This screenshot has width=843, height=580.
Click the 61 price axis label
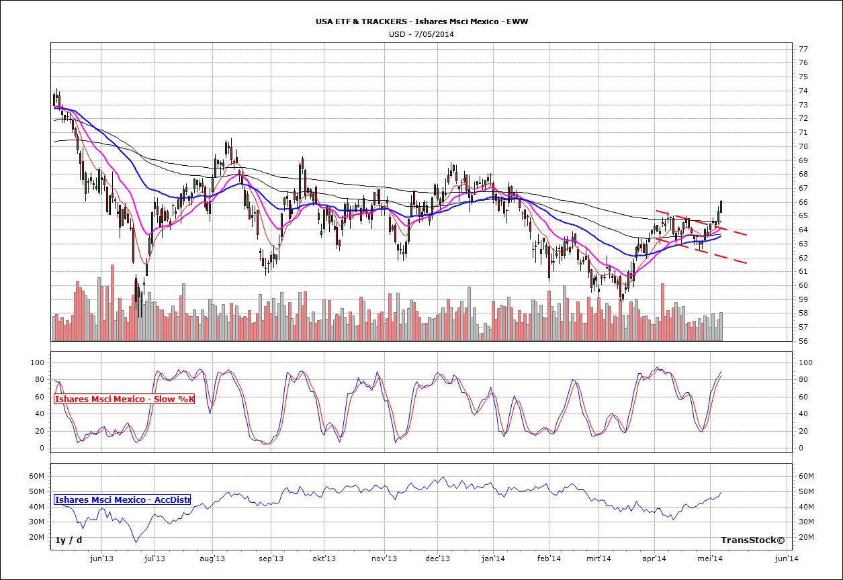point(803,272)
